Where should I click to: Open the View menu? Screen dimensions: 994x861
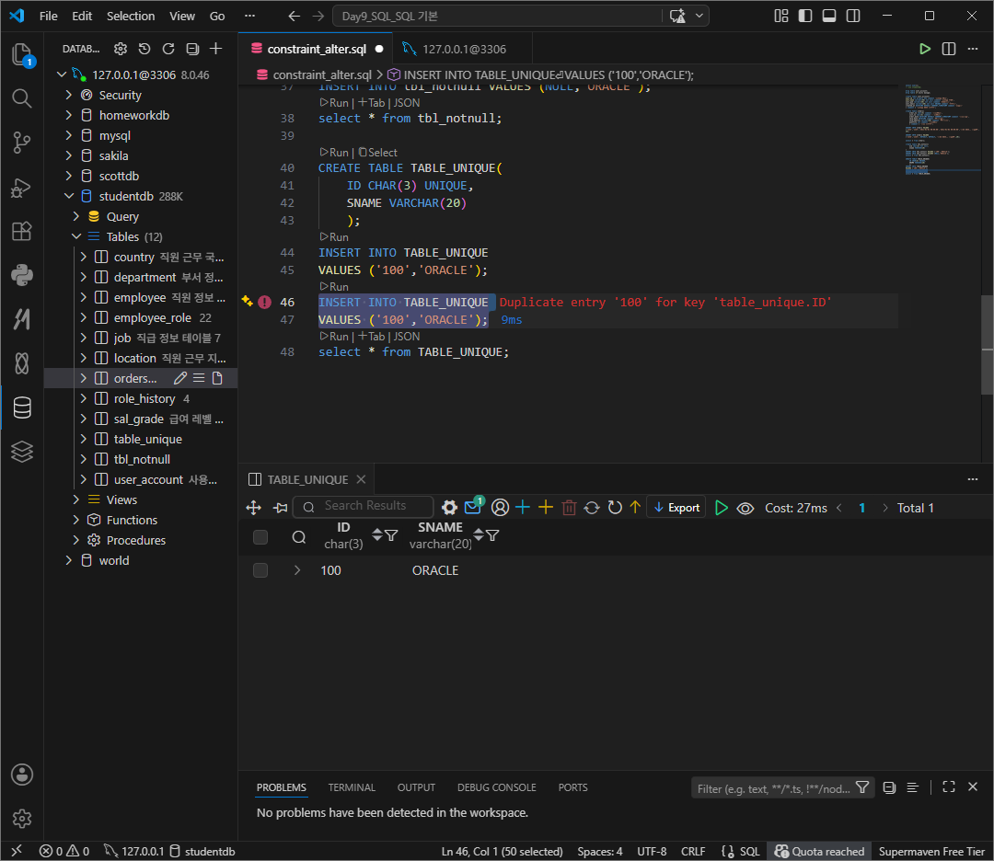[x=182, y=16]
